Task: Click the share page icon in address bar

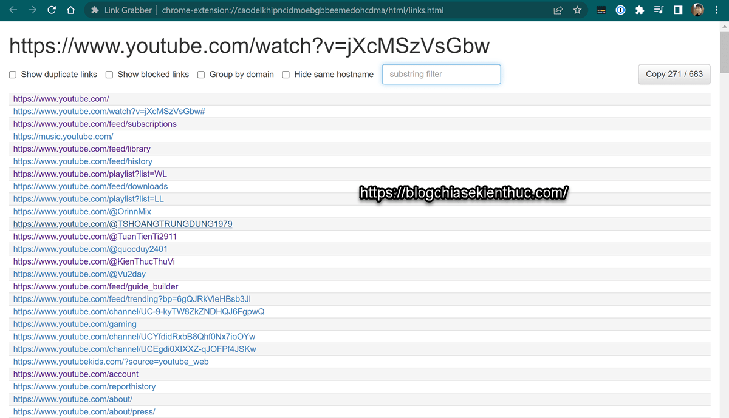Action: pos(558,10)
